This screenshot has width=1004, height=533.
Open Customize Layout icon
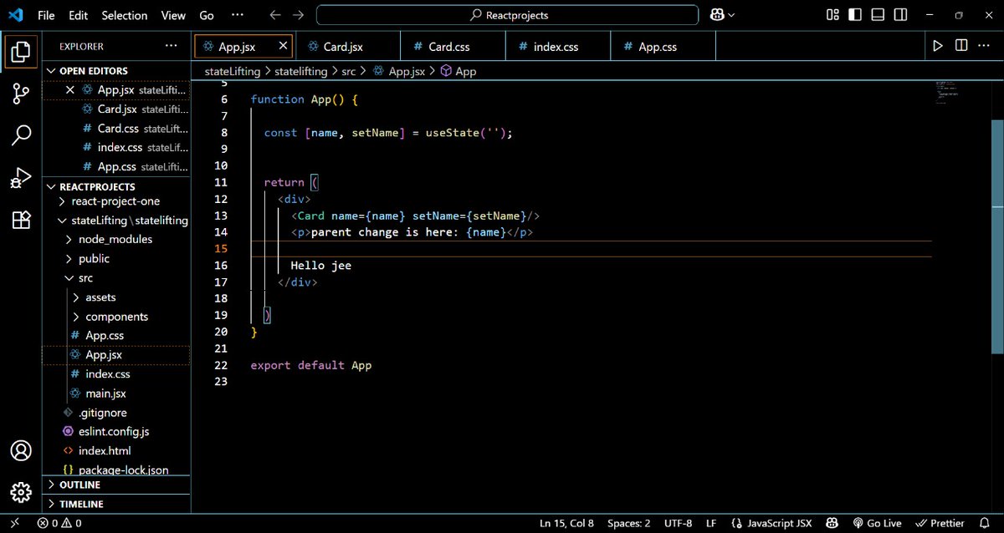pos(832,15)
